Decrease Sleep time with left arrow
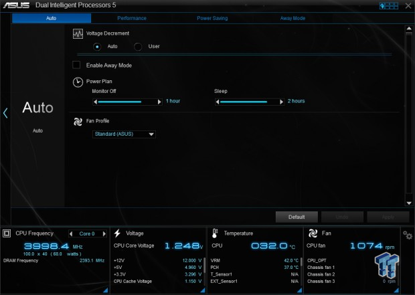 (218, 102)
